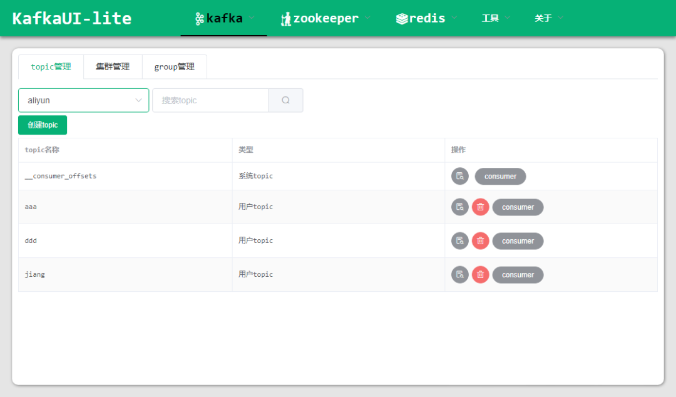Open the 工具 menu
This screenshot has height=397, width=676.
pos(490,18)
